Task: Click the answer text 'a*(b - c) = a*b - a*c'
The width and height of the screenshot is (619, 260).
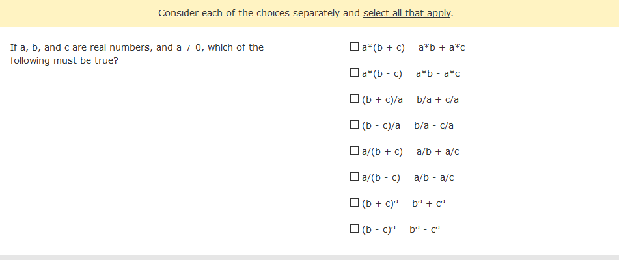Action: pos(411,73)
